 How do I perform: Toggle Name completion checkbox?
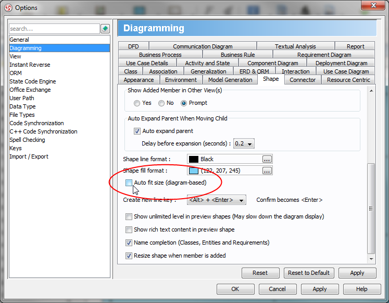[x=129, y=243]
